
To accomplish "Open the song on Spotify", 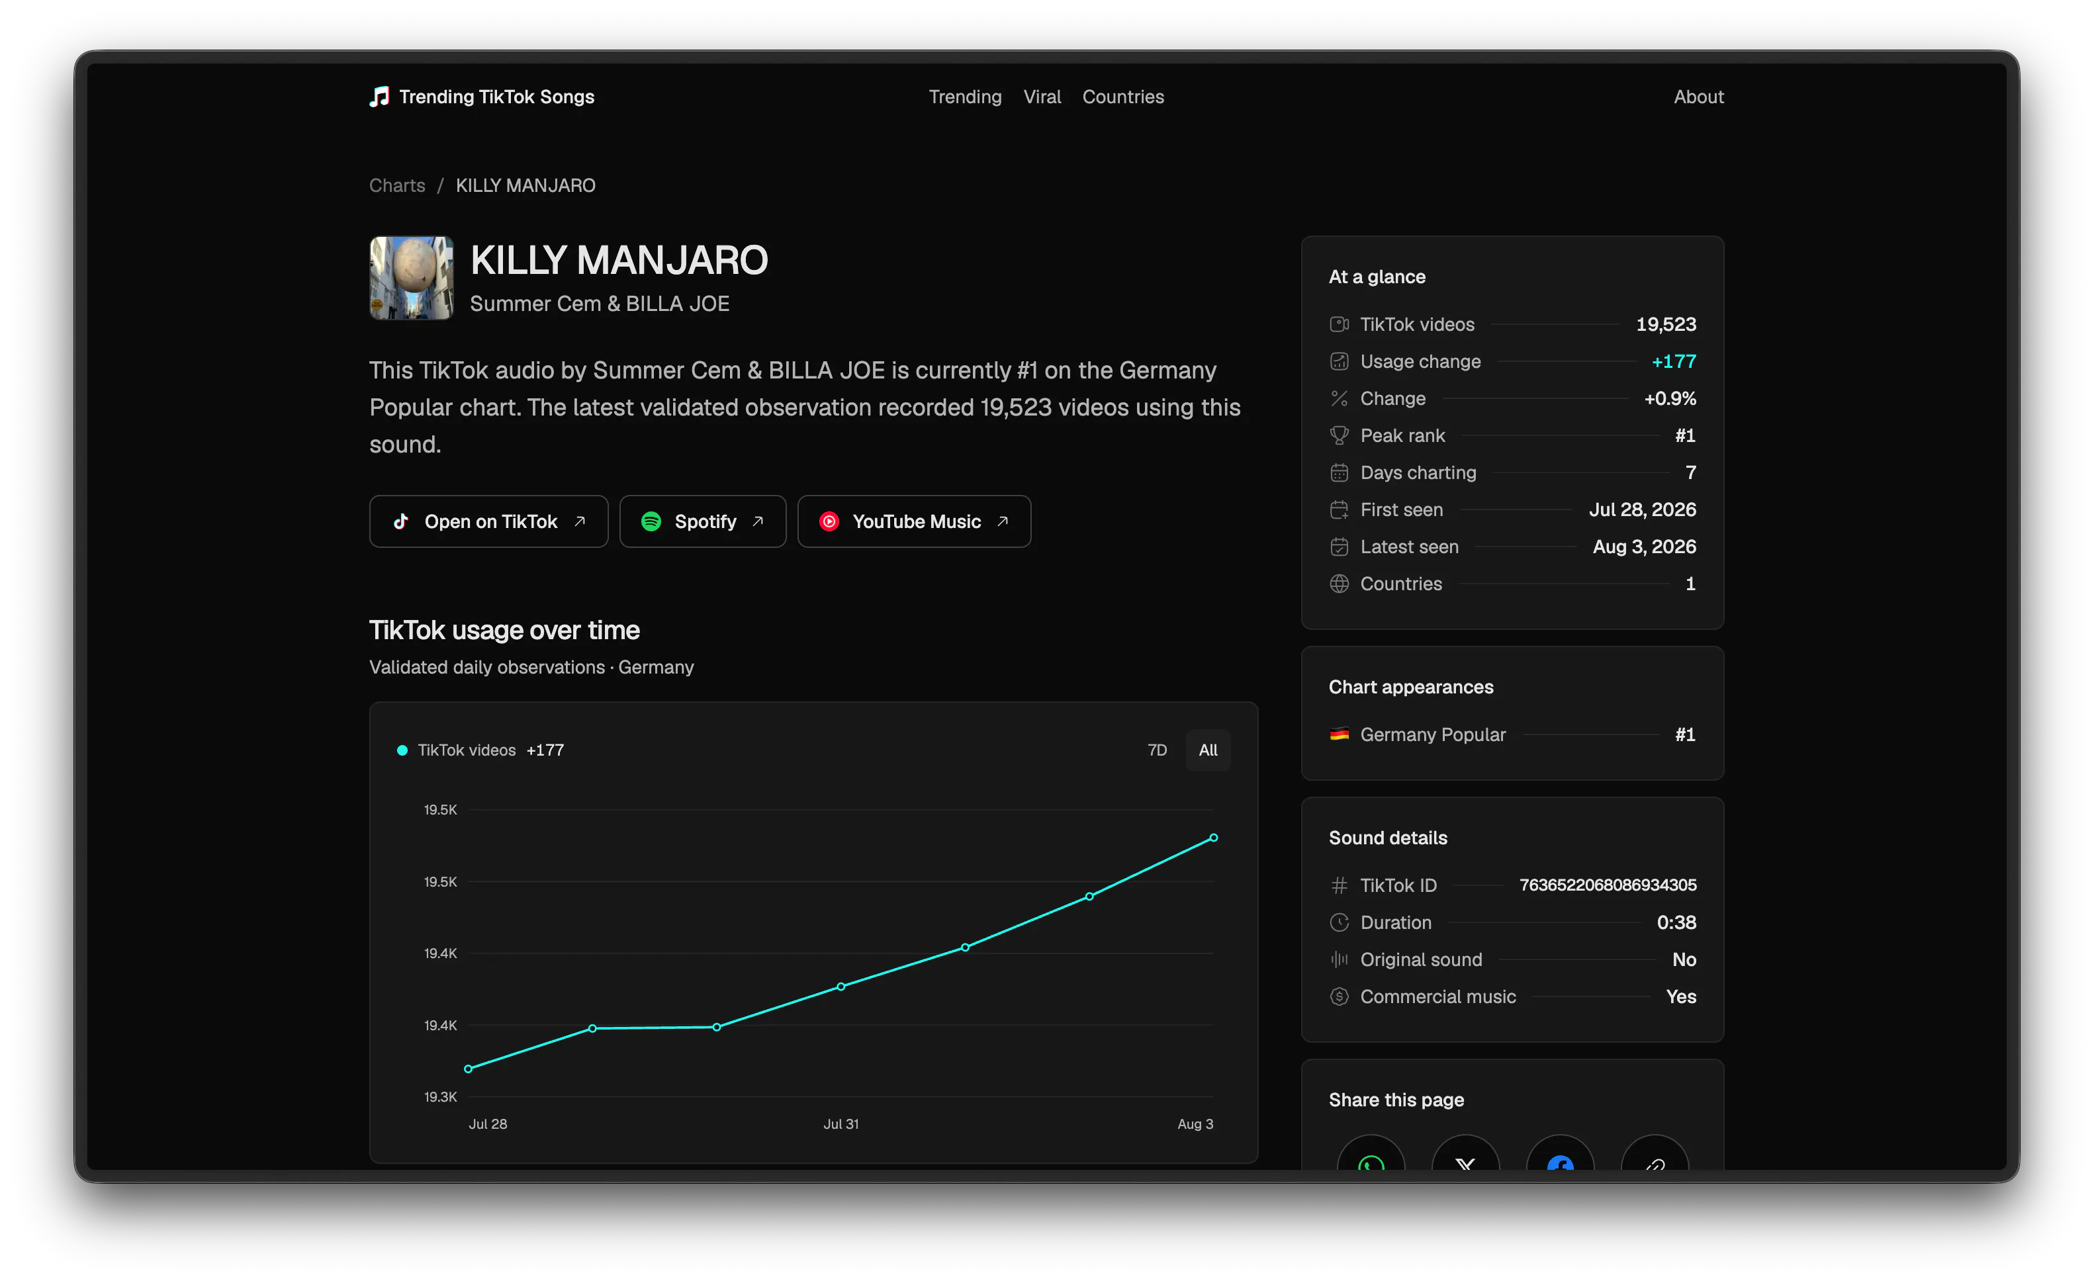I will click(703, 521).
